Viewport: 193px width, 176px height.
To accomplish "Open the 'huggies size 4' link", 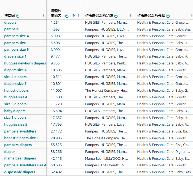I will [16, 97].
